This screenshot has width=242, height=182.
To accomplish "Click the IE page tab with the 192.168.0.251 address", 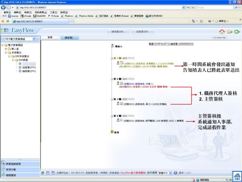I will pos(40,21).
